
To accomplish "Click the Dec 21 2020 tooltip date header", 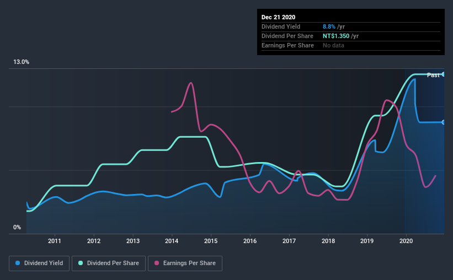I will pyautogui.click(x=278, y=17).
